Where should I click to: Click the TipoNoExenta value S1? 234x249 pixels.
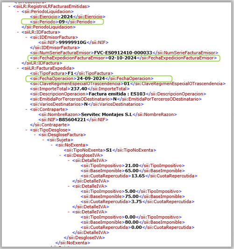[x=109, y=150]
